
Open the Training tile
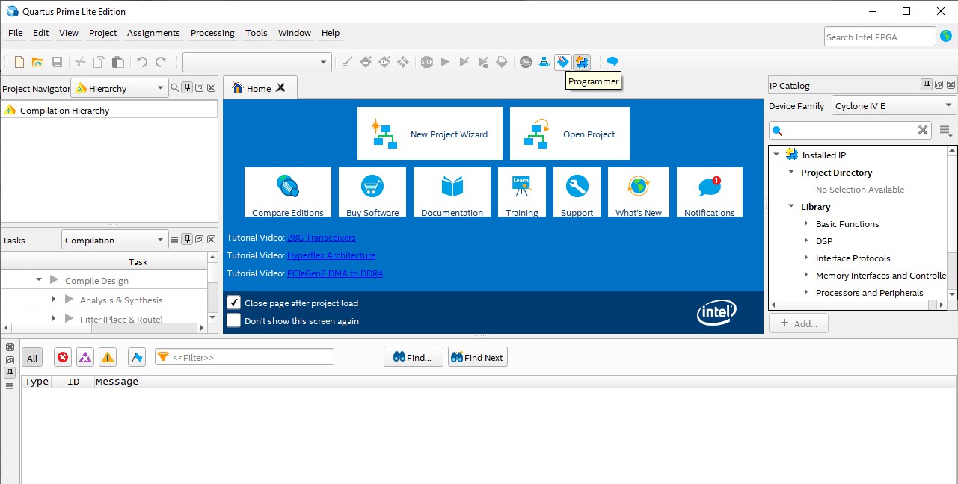tap(522, 193)
